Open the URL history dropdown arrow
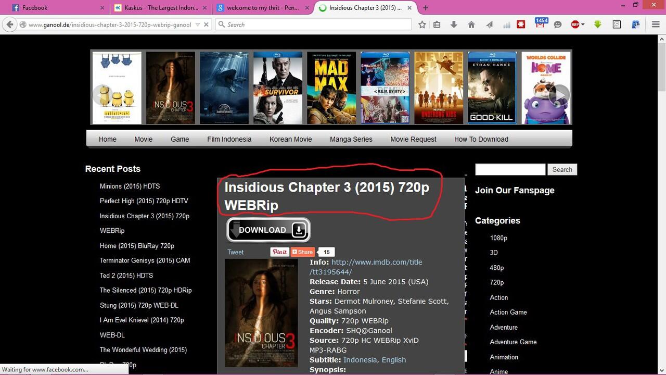Viewport: 666px width, 375px height. (x=198, y=24)
